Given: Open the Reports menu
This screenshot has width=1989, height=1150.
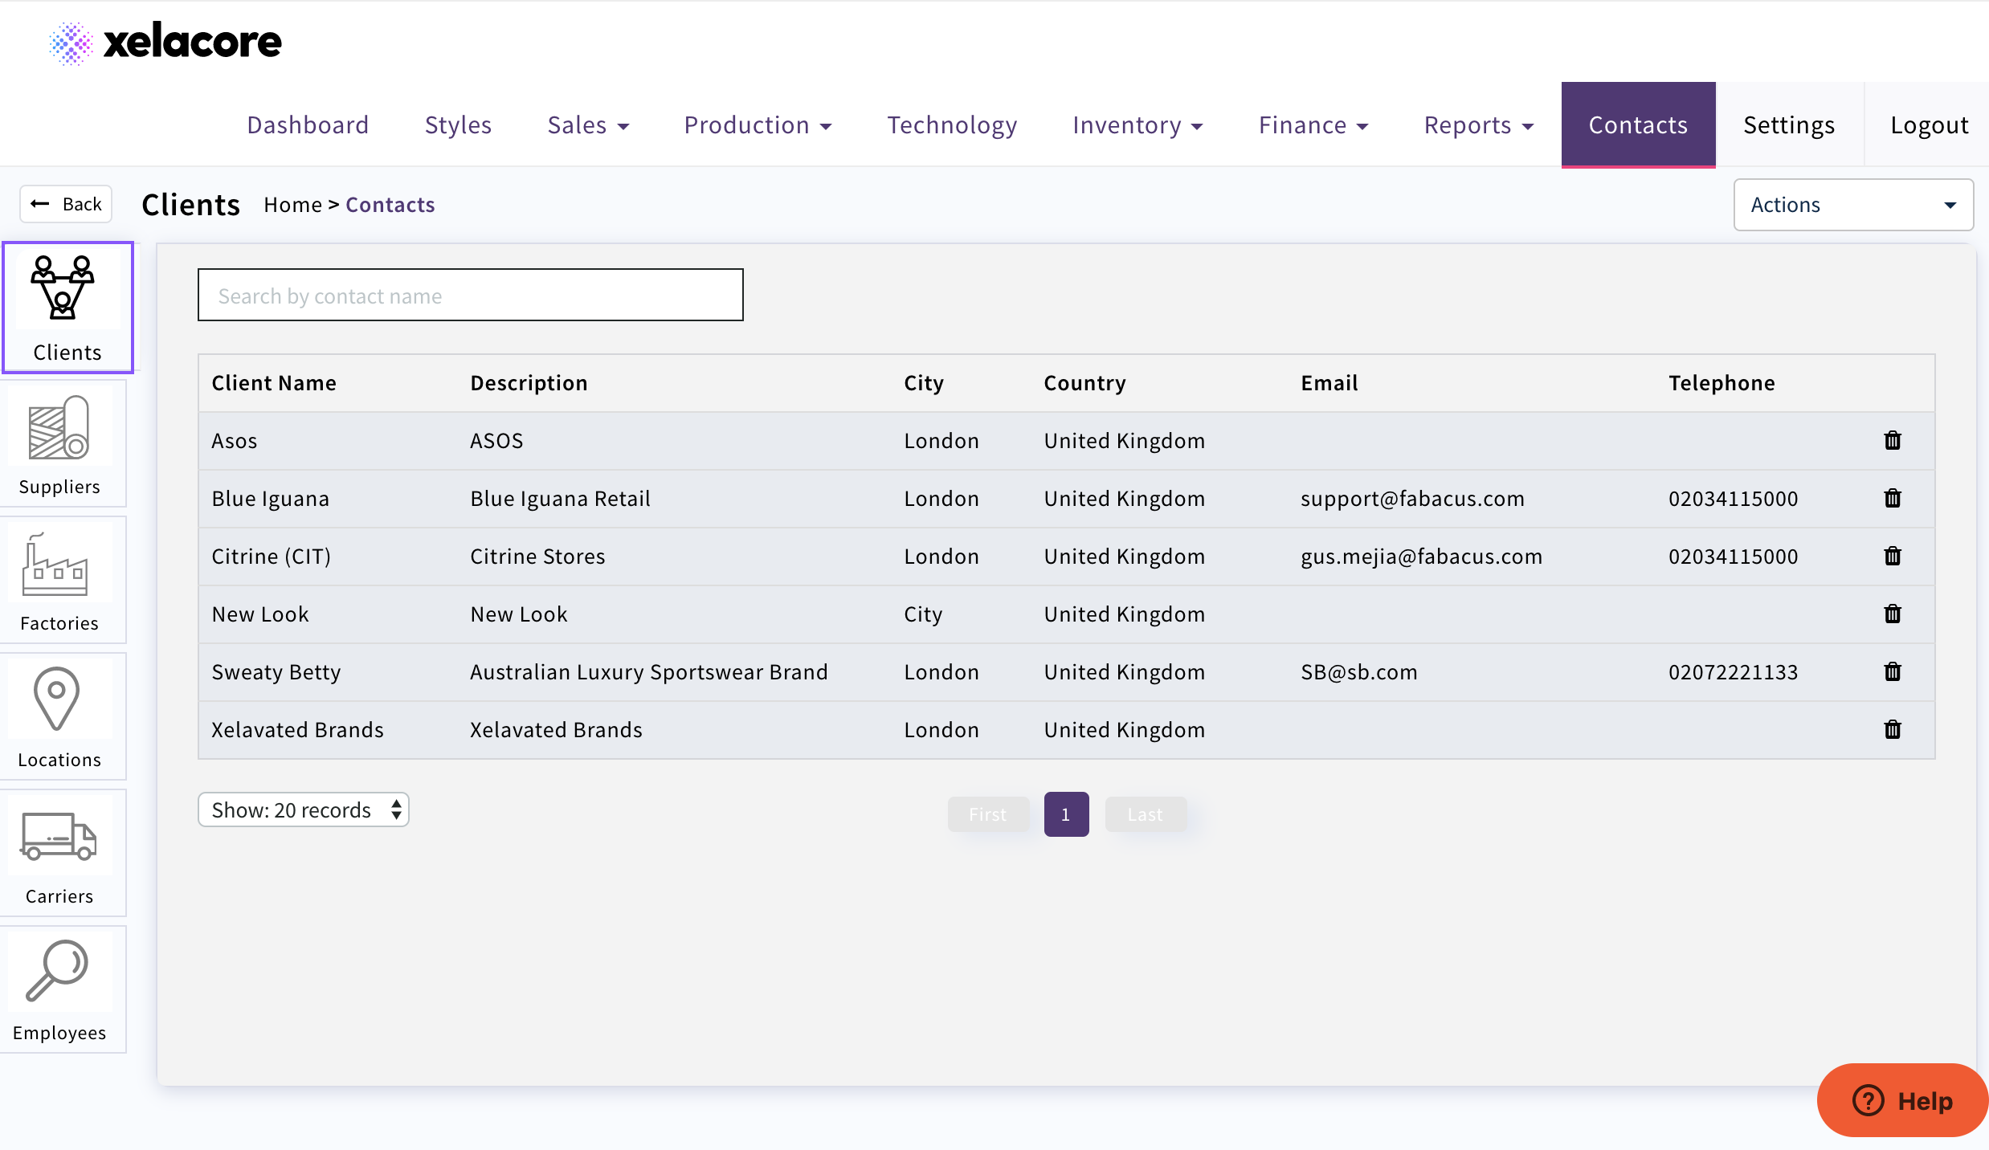Looking at the screenshot, I should pos(1478,125).
